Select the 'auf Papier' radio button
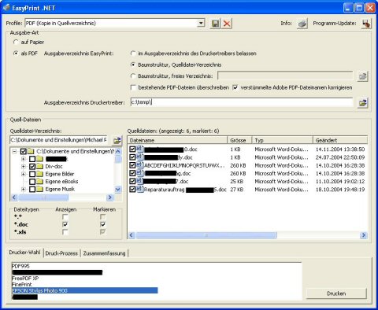Screen dimensions: 378x310 point(16,42)
